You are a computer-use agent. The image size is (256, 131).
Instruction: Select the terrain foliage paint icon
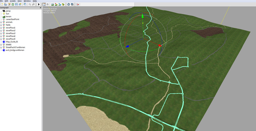pos(62,4)
